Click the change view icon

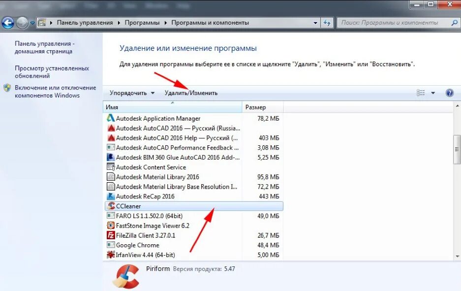421,93
